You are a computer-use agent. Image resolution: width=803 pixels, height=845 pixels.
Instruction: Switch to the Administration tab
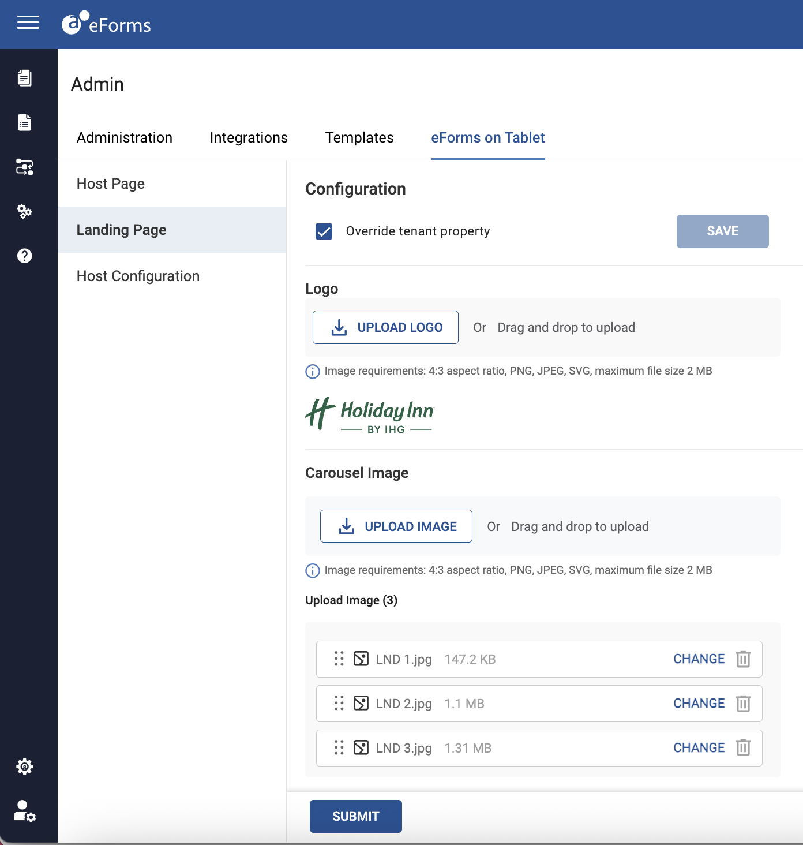tap(125, 137)
